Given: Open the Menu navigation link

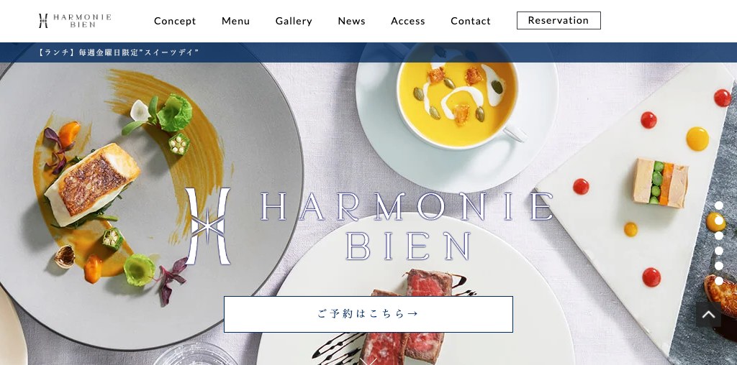Looking at the screenshot, I should pos(235,21).
